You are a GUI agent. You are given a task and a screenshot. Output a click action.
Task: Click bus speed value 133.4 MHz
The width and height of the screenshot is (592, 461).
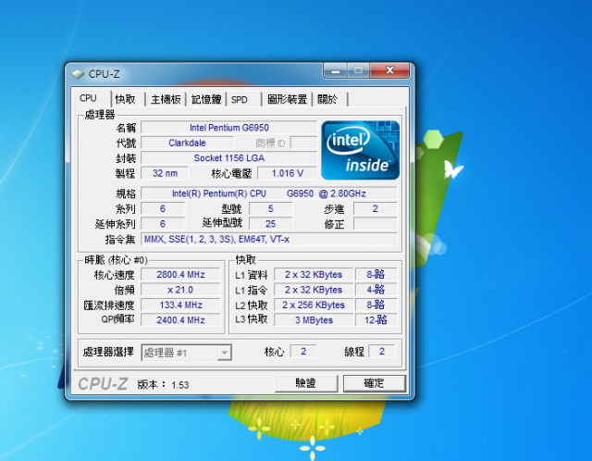click(180, 305)
